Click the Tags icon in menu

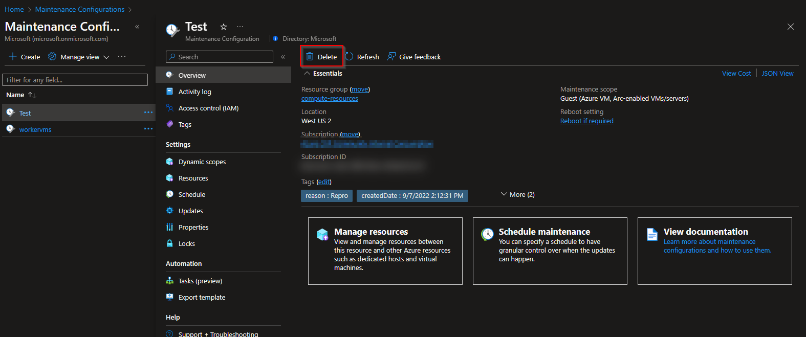tap(170, 124)
